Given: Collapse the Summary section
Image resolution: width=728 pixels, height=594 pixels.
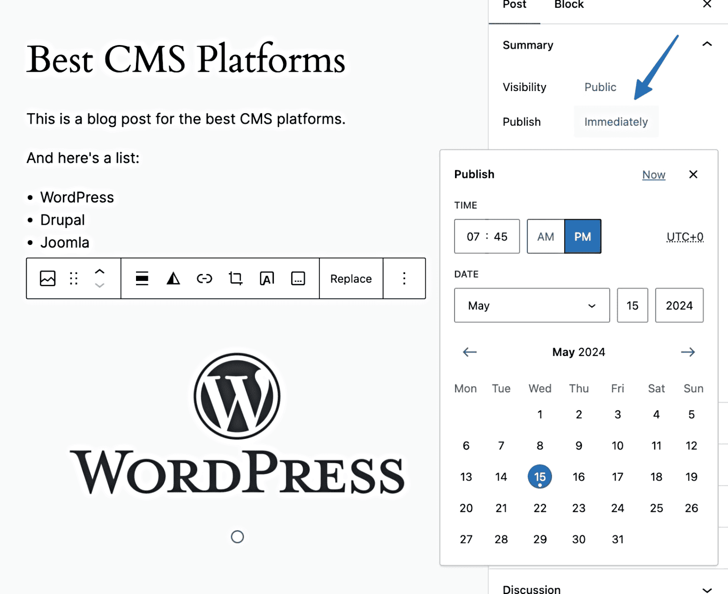Looking at the screenshot, I should click(x=707, y=45).
